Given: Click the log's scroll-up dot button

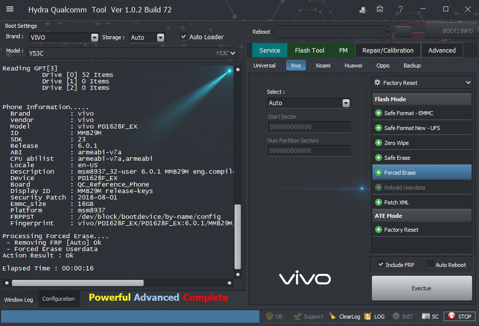Looking at the screenshot, I should click(x=238, y=70).
